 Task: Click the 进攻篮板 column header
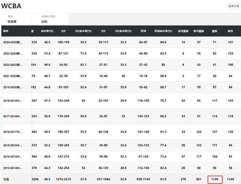click(183, 31)
